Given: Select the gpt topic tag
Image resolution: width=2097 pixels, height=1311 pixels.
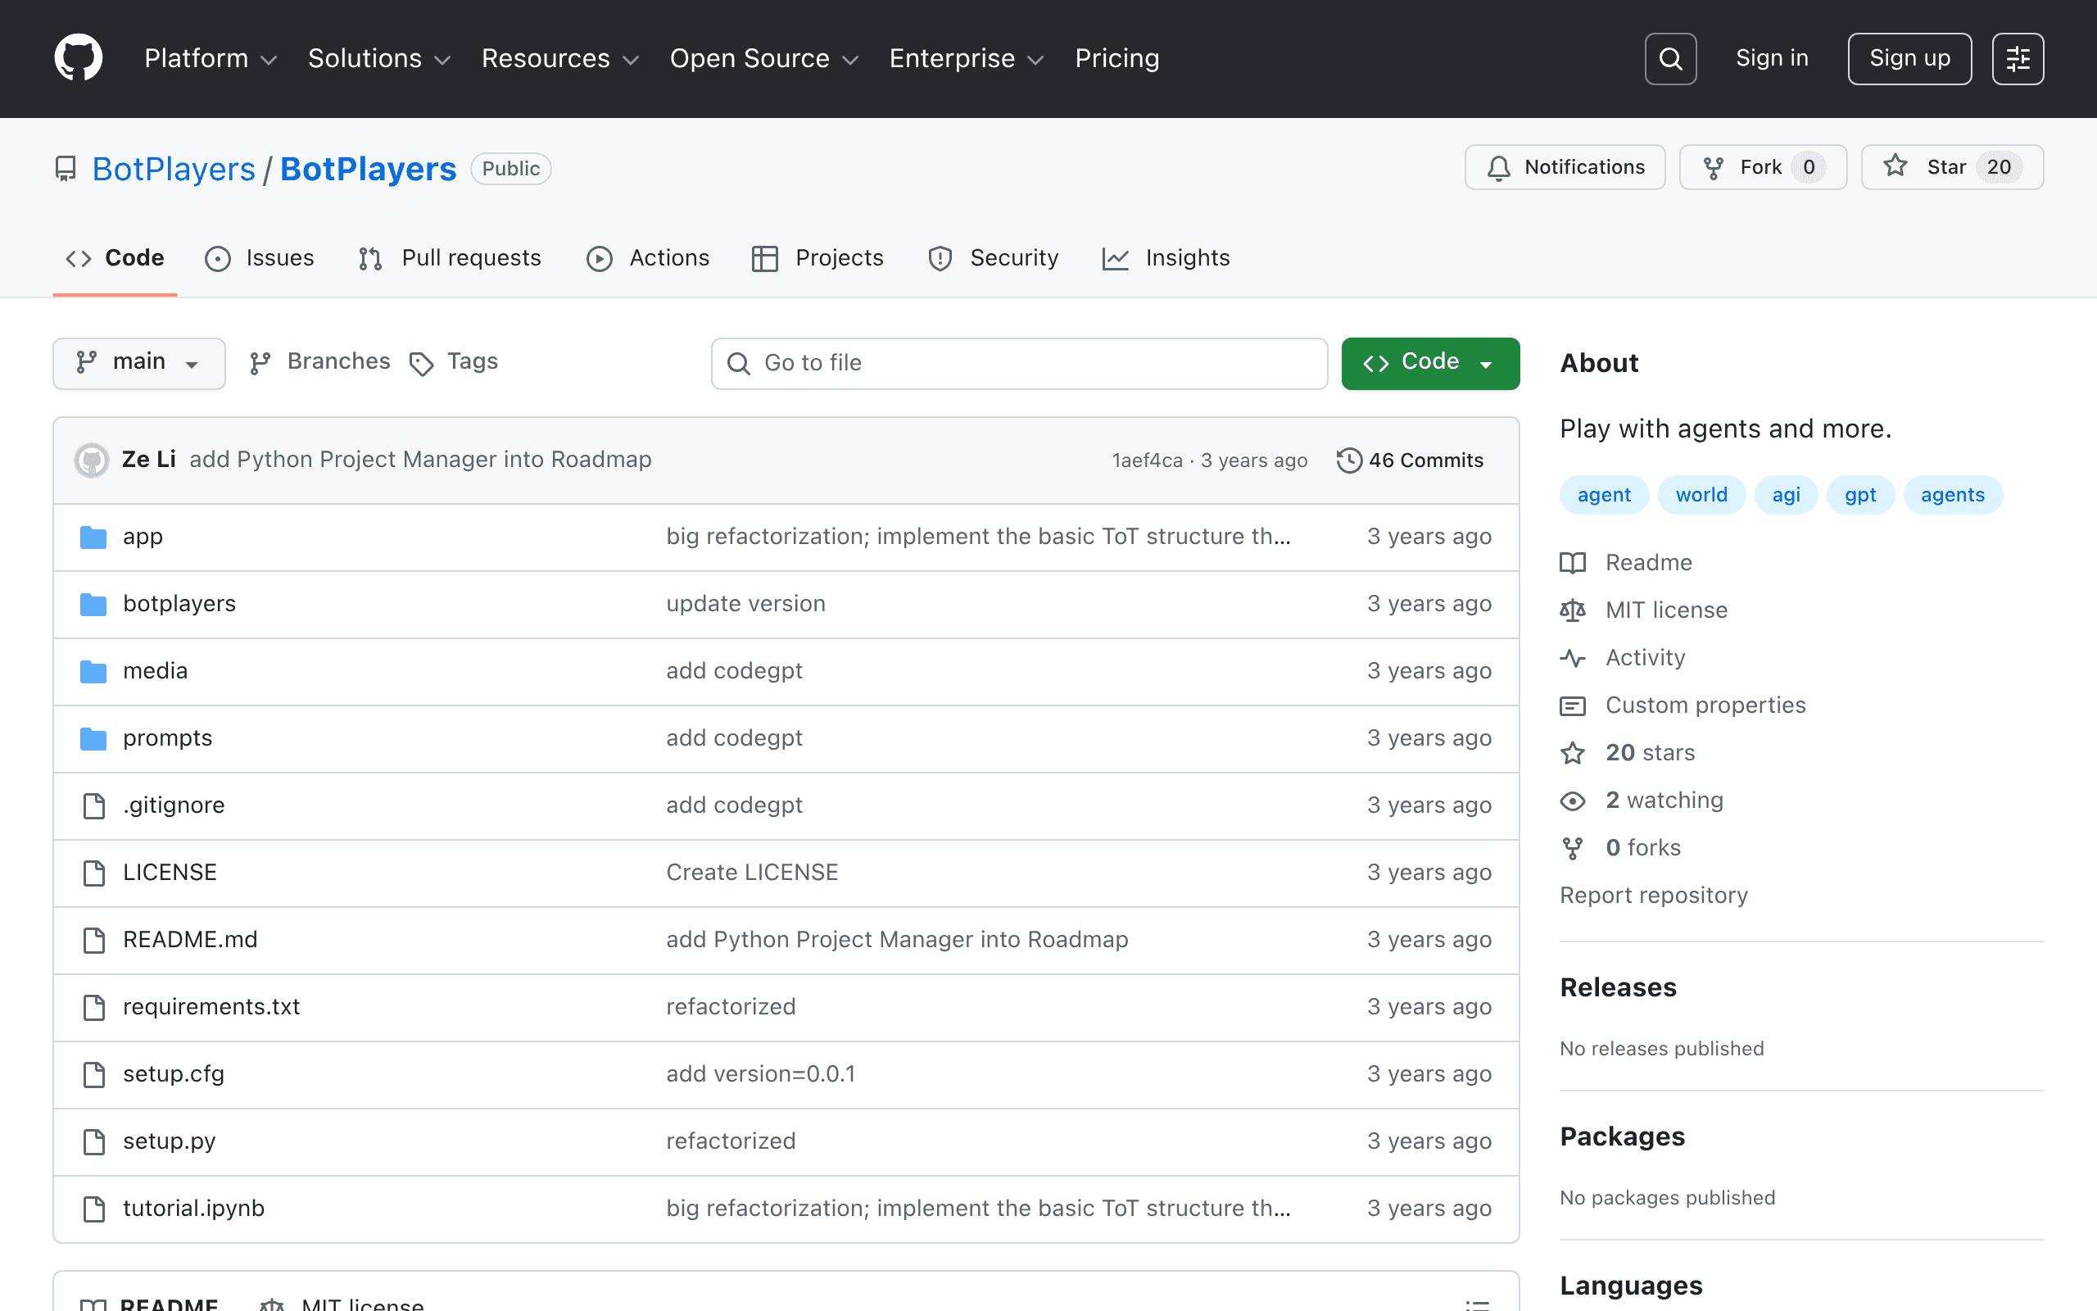Looking at the screenshot, I should 1859,495.
